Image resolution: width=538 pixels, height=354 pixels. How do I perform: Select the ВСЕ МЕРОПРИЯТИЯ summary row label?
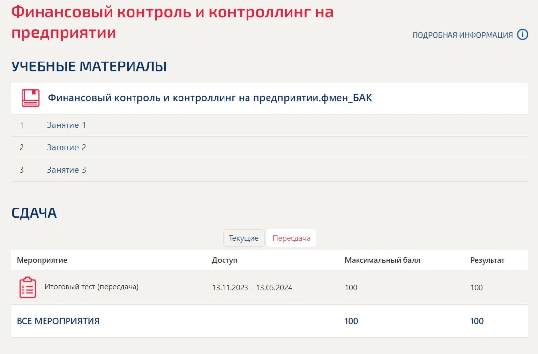tap(58, 321)
